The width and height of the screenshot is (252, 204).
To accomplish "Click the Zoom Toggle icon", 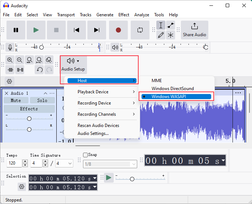I will coord(49,60).
